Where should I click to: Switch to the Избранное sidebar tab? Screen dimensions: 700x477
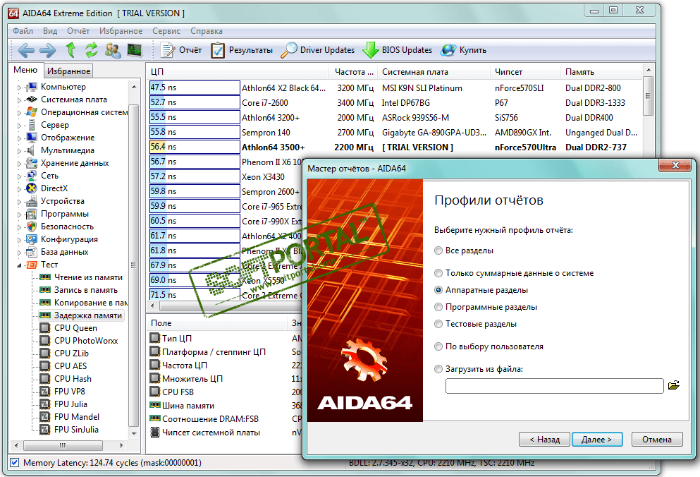click(69, 71)
